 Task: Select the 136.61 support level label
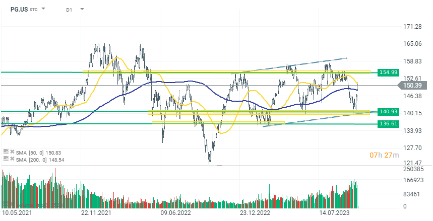pos(385,124)
